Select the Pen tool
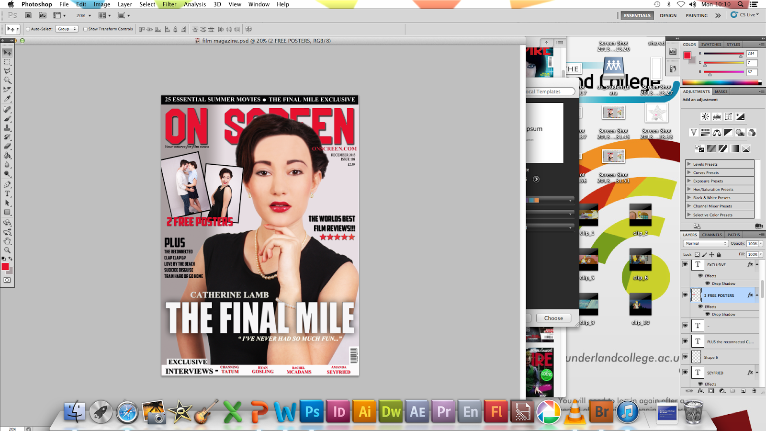This screenshot has width=766, height=431. [x=8, y=184]
